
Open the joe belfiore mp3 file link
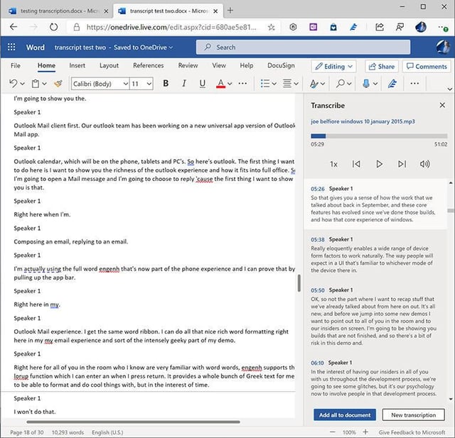[363, 121]
